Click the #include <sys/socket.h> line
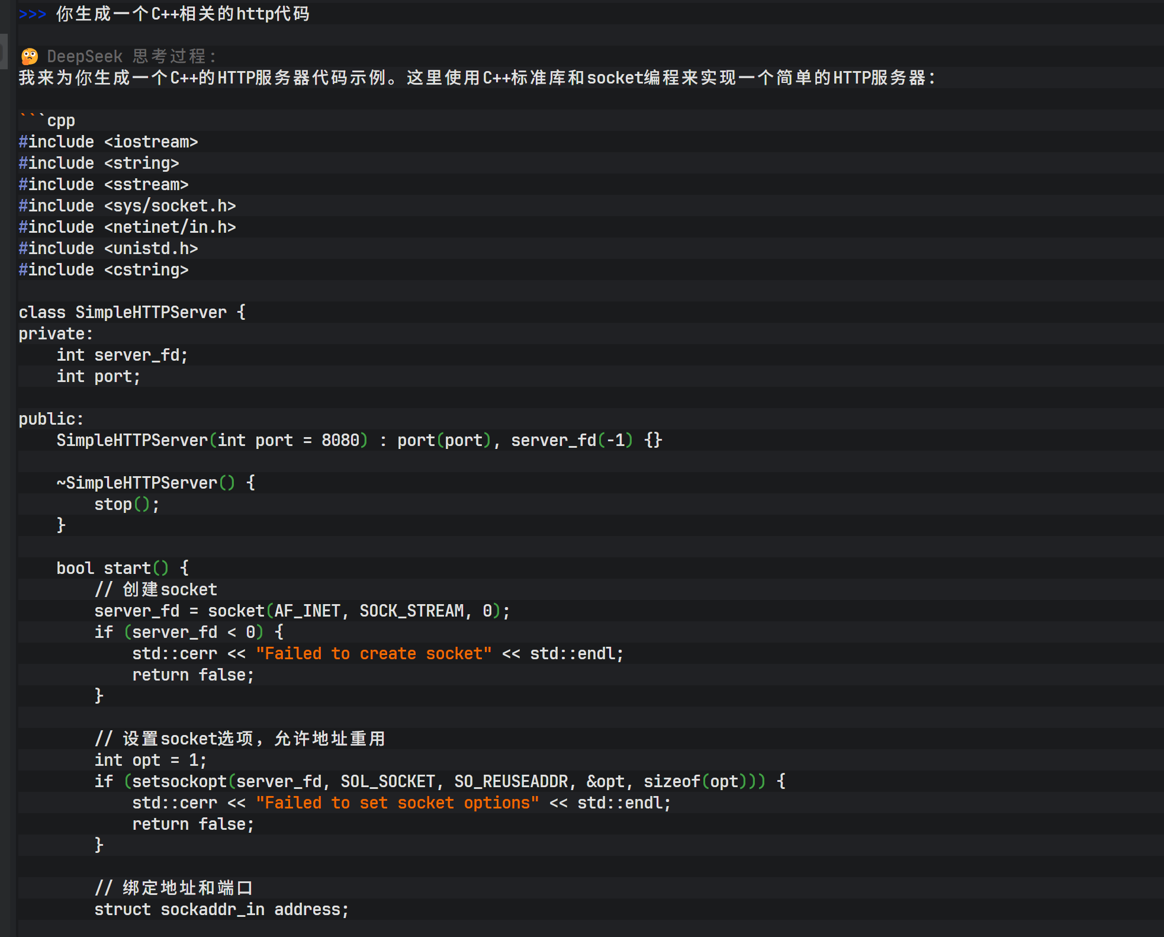 click(x=127, y=206)
